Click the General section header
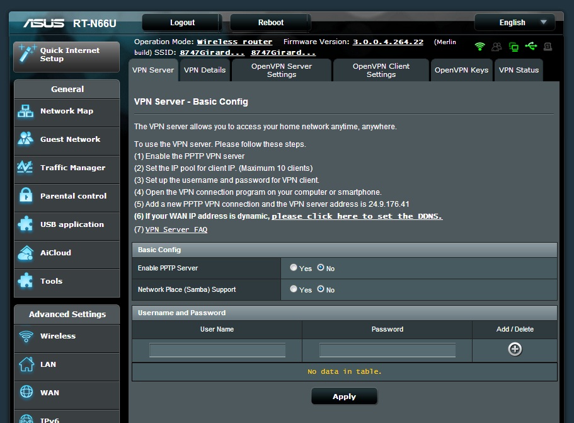This screenshot has width=574, height=423. [67, 89]
